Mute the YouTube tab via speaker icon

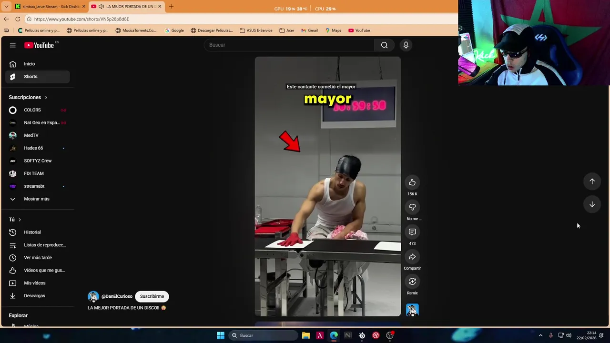click(x=101, y=7)
